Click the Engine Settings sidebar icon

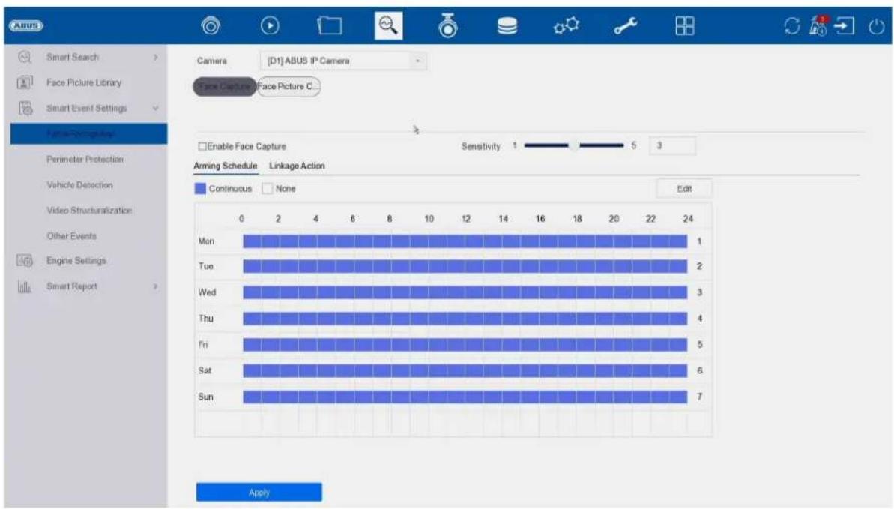[x=25, y=261]
